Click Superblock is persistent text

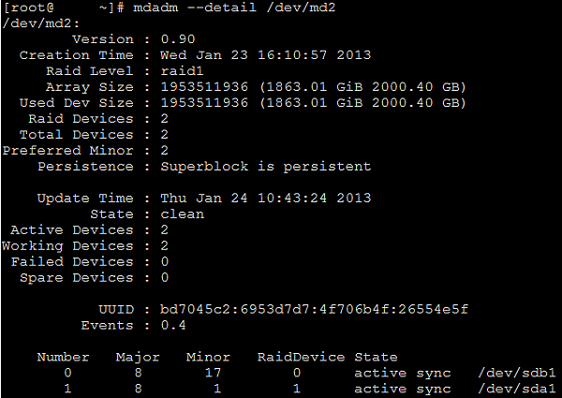click(266, 167)
